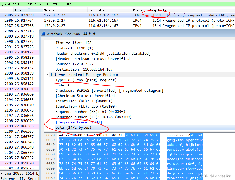Select the Identifier (BE): 1 field
The image size is (235, 180).
click(x=84, y=101)
